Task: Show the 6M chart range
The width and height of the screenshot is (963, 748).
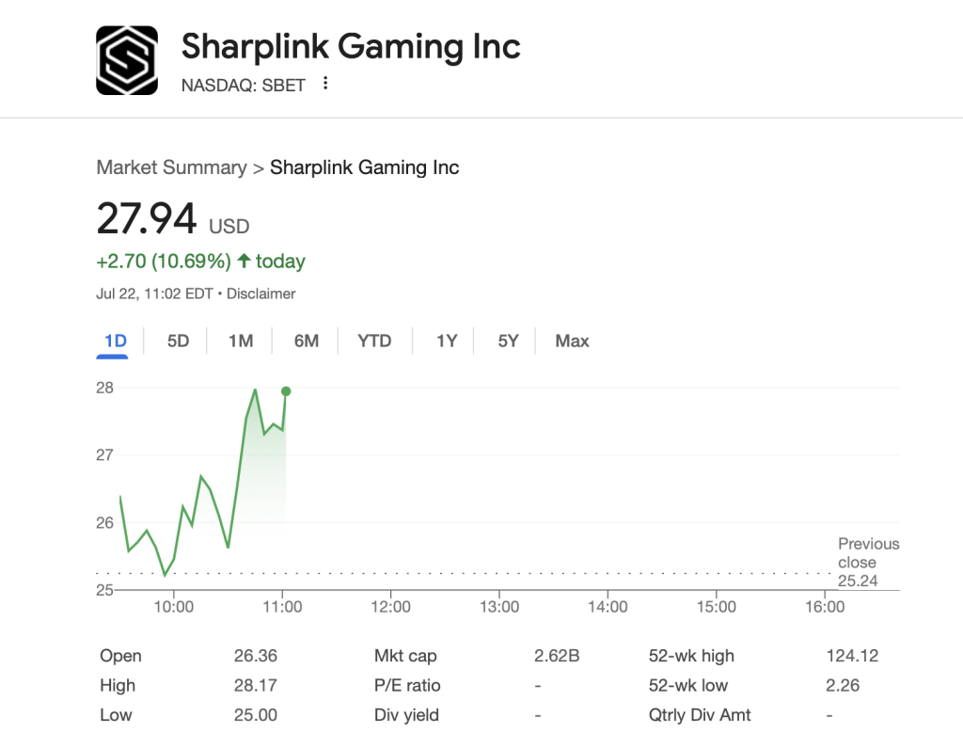Action: (306, 341)
